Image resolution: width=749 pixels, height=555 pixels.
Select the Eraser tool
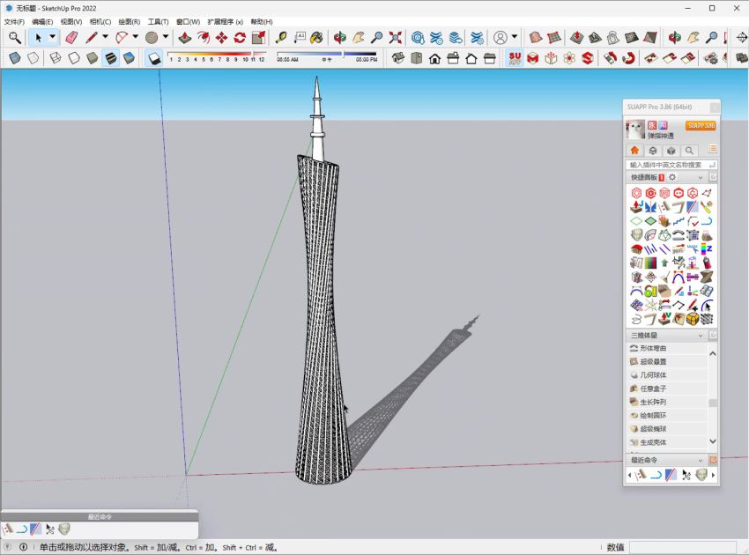point(71,37)
